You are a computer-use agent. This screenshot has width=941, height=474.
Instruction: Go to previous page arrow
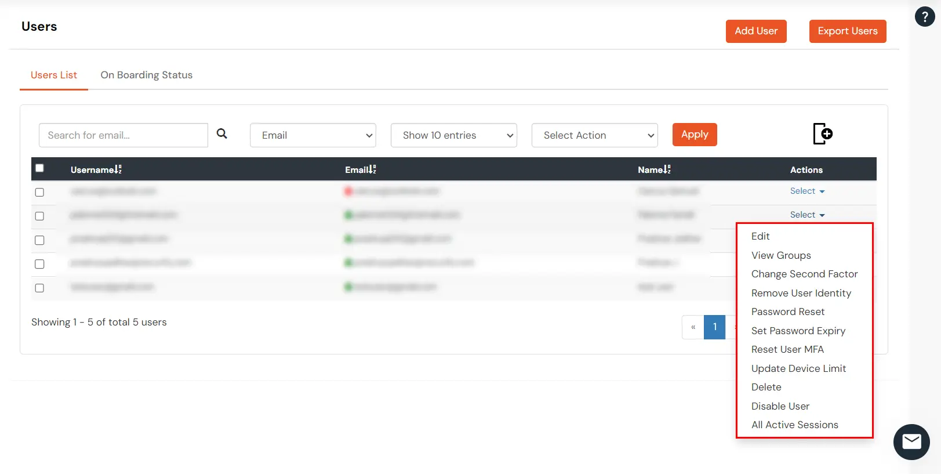[693, 327]
